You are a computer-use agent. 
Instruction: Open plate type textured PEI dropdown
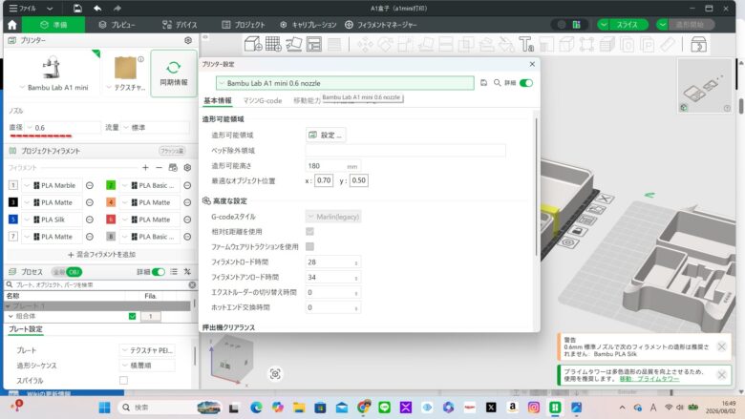(148, 350)
